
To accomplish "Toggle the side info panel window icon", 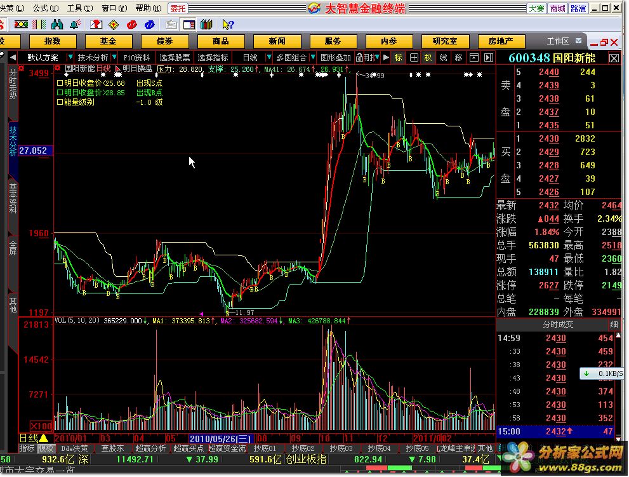I will [189, 25].
